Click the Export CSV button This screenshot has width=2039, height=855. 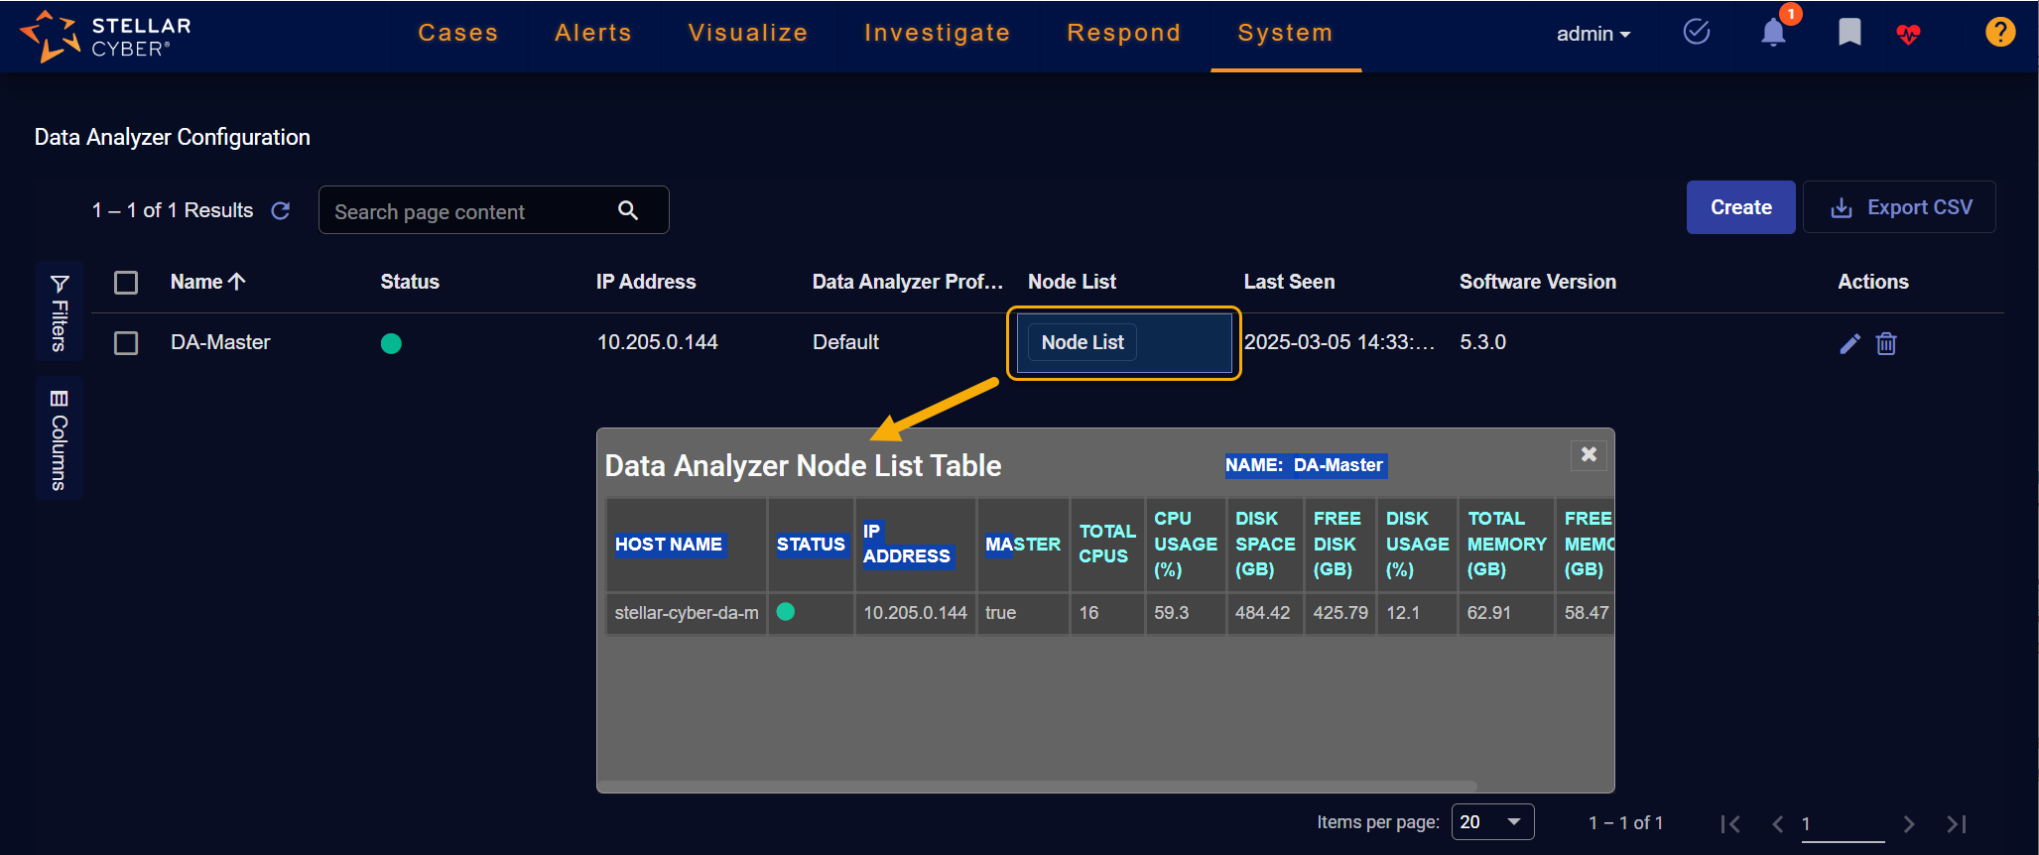point(1899,207)
